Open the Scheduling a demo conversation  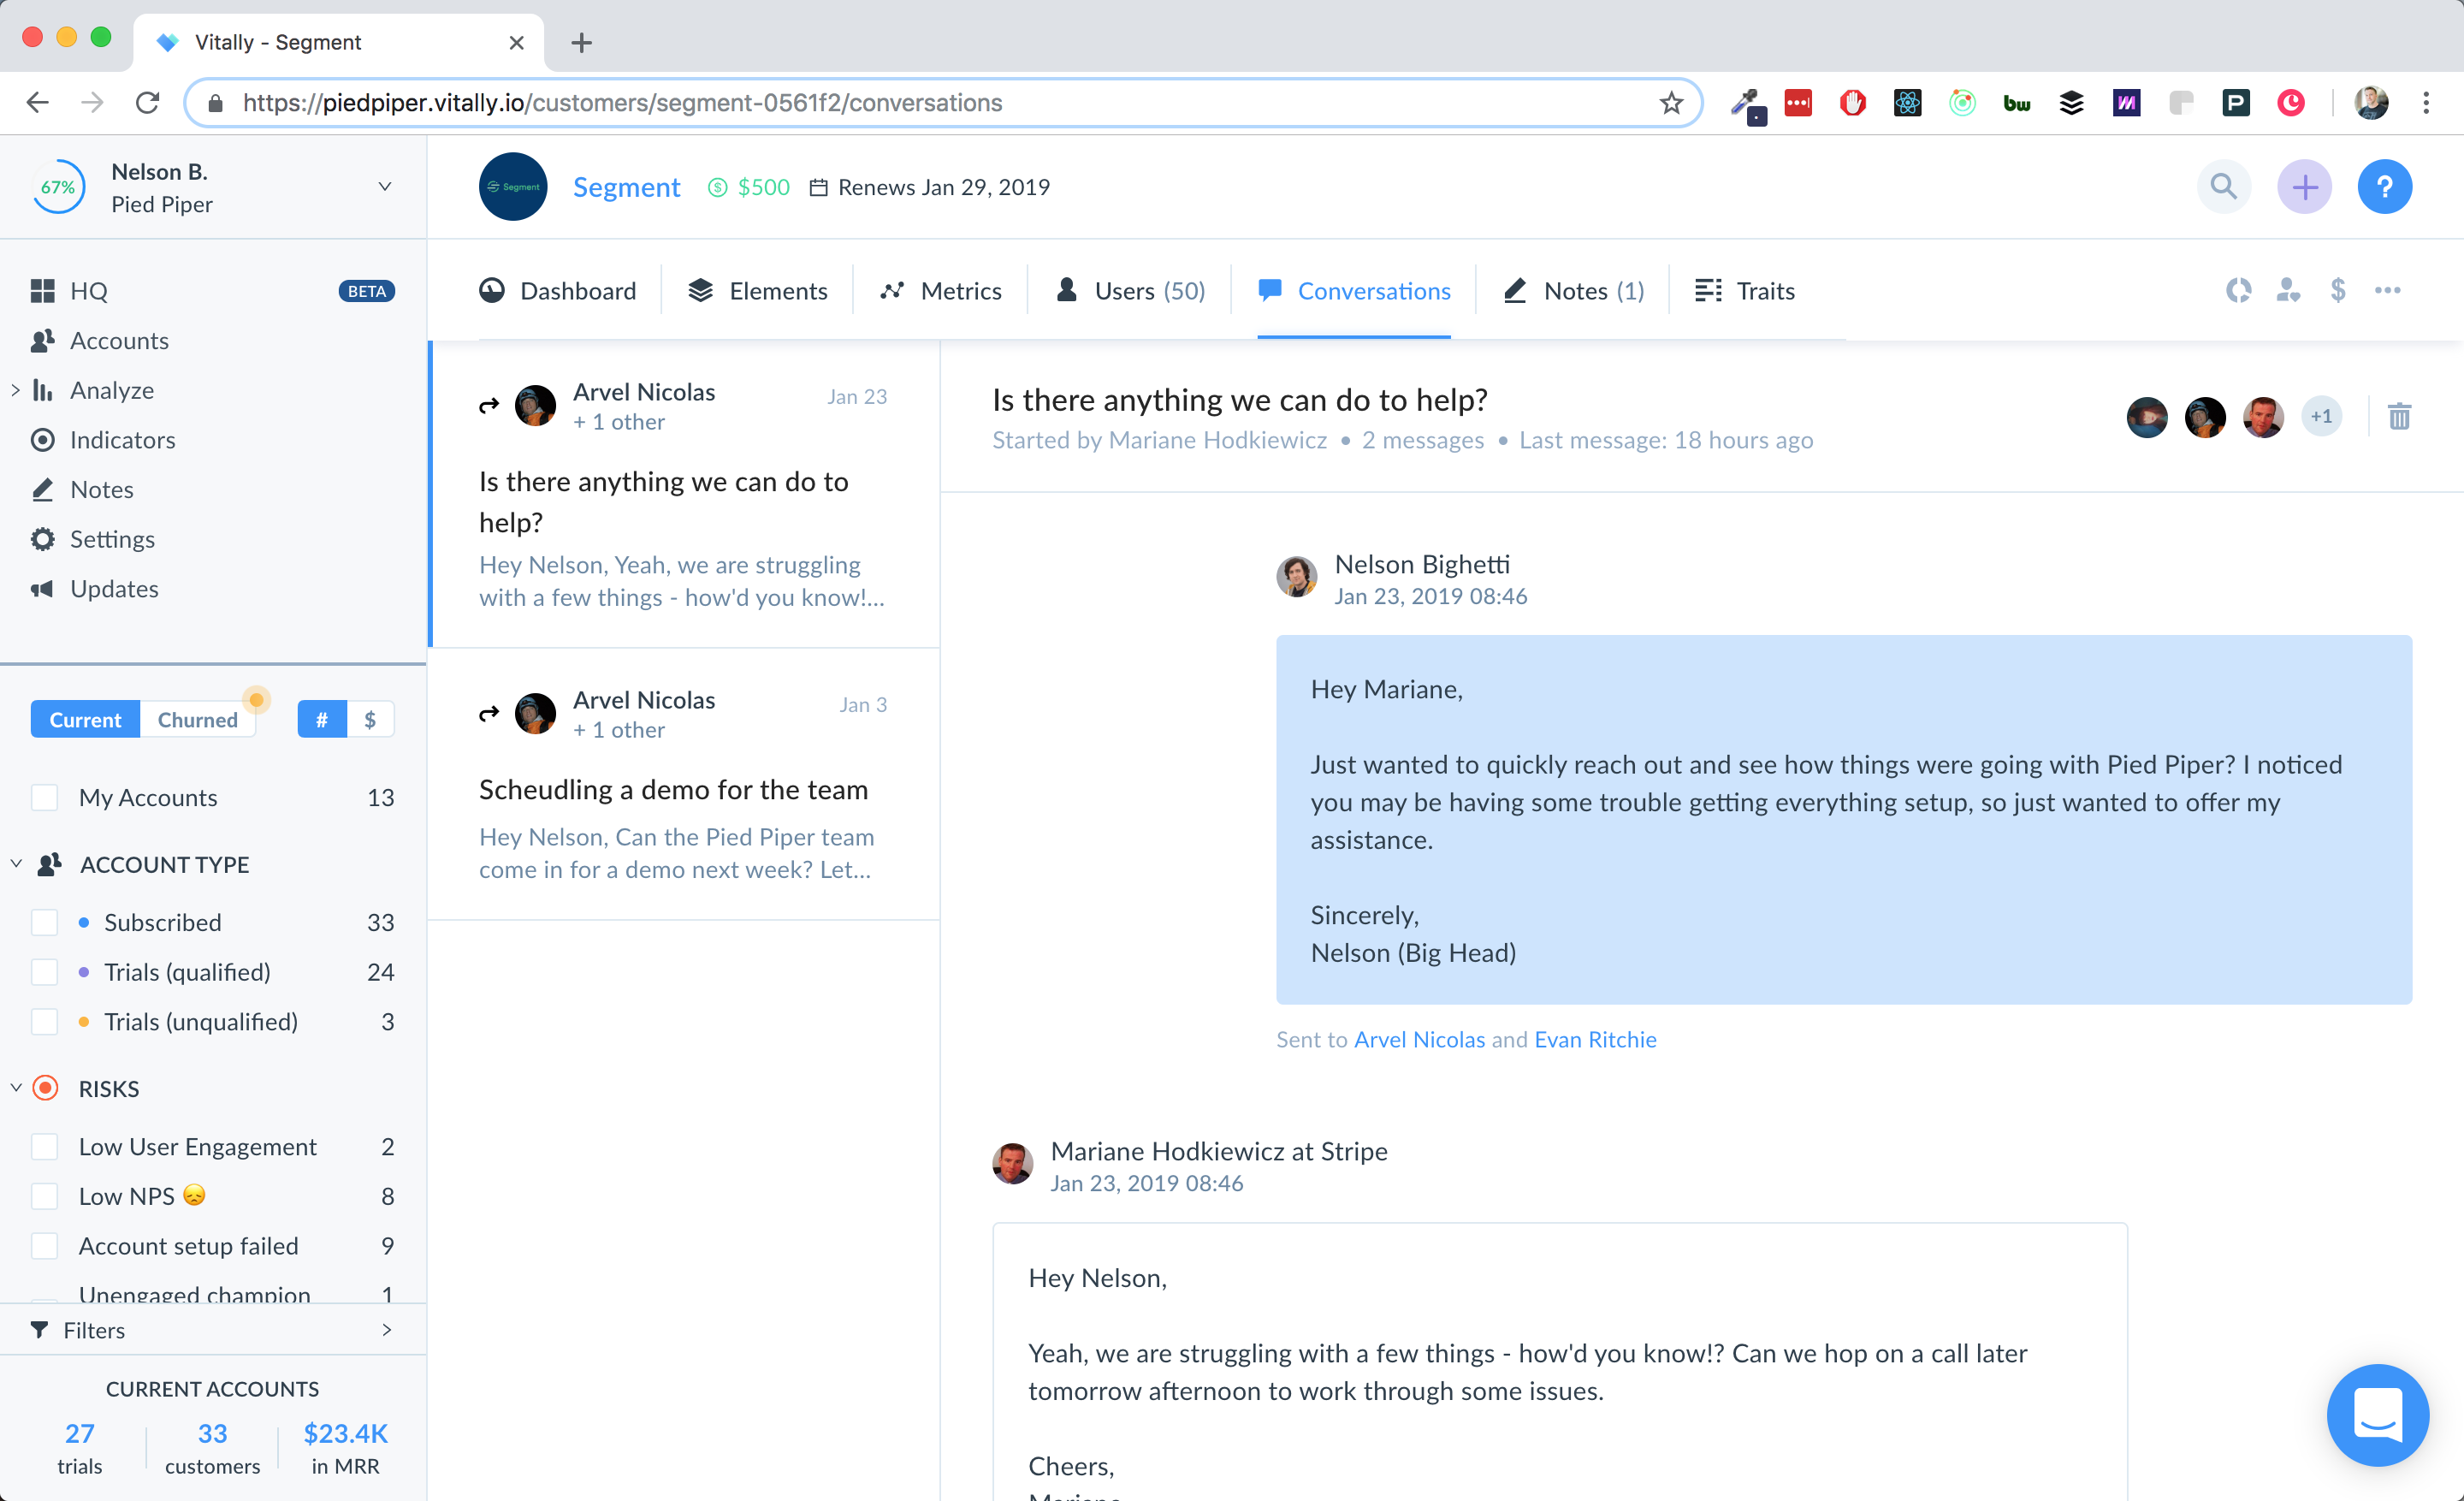[x=685, y=784]
